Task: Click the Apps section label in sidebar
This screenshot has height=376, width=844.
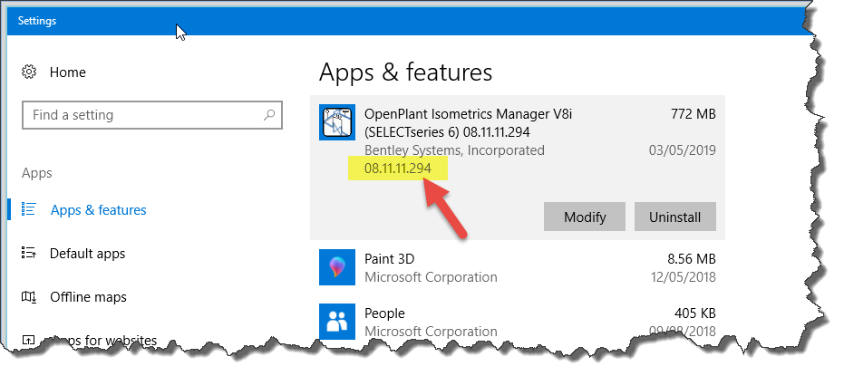Action: [37, 173]
